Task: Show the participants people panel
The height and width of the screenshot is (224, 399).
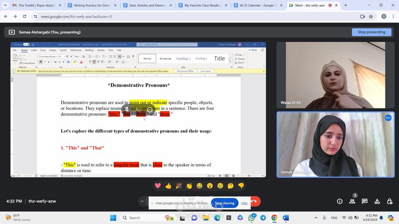Action: coord(352,202)
